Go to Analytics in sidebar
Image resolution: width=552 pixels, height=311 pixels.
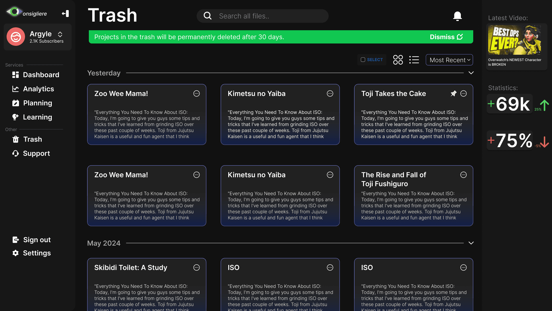(38, 89)
